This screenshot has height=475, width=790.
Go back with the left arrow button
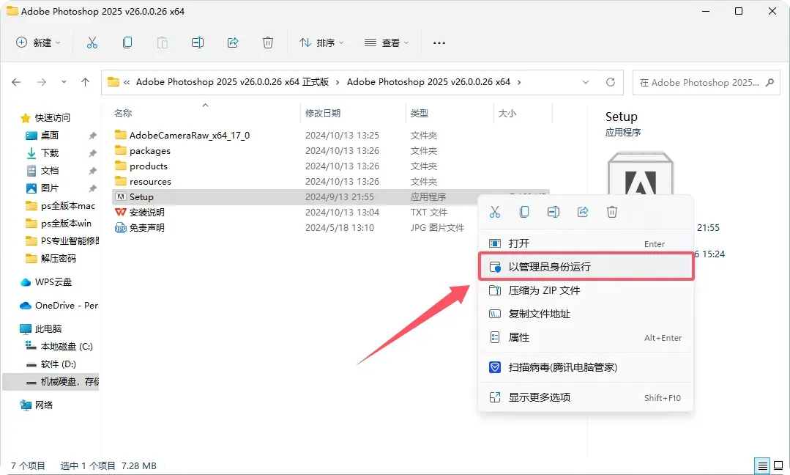point(16,81)
